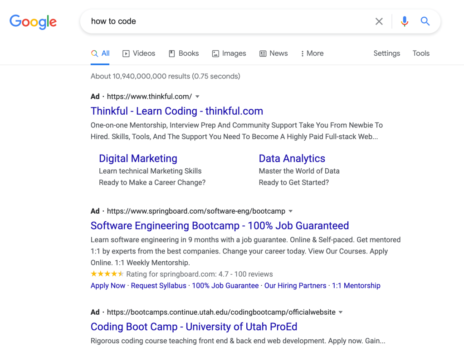
Task: Switch to the Books results tab
Action: click(184, 54)
